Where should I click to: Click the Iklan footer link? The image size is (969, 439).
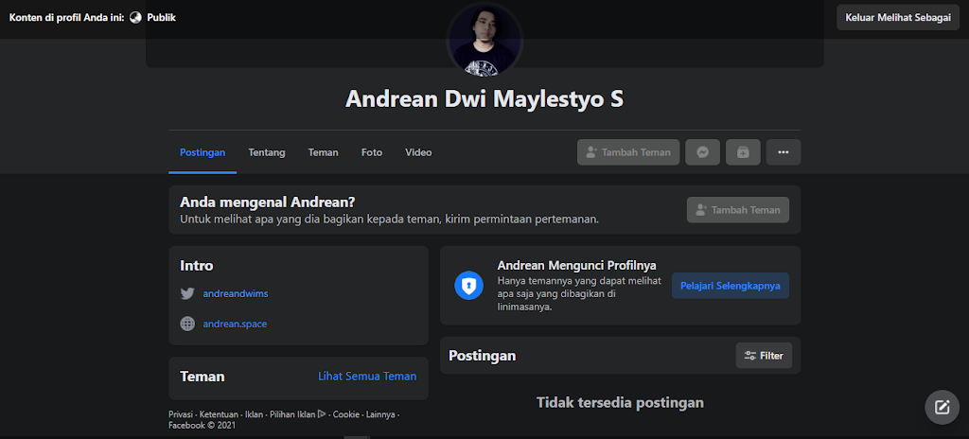click(254, 414)
